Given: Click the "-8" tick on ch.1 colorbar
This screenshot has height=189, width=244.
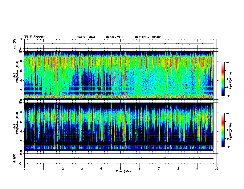Looking at the screenshot, I should tap(227, 79).
